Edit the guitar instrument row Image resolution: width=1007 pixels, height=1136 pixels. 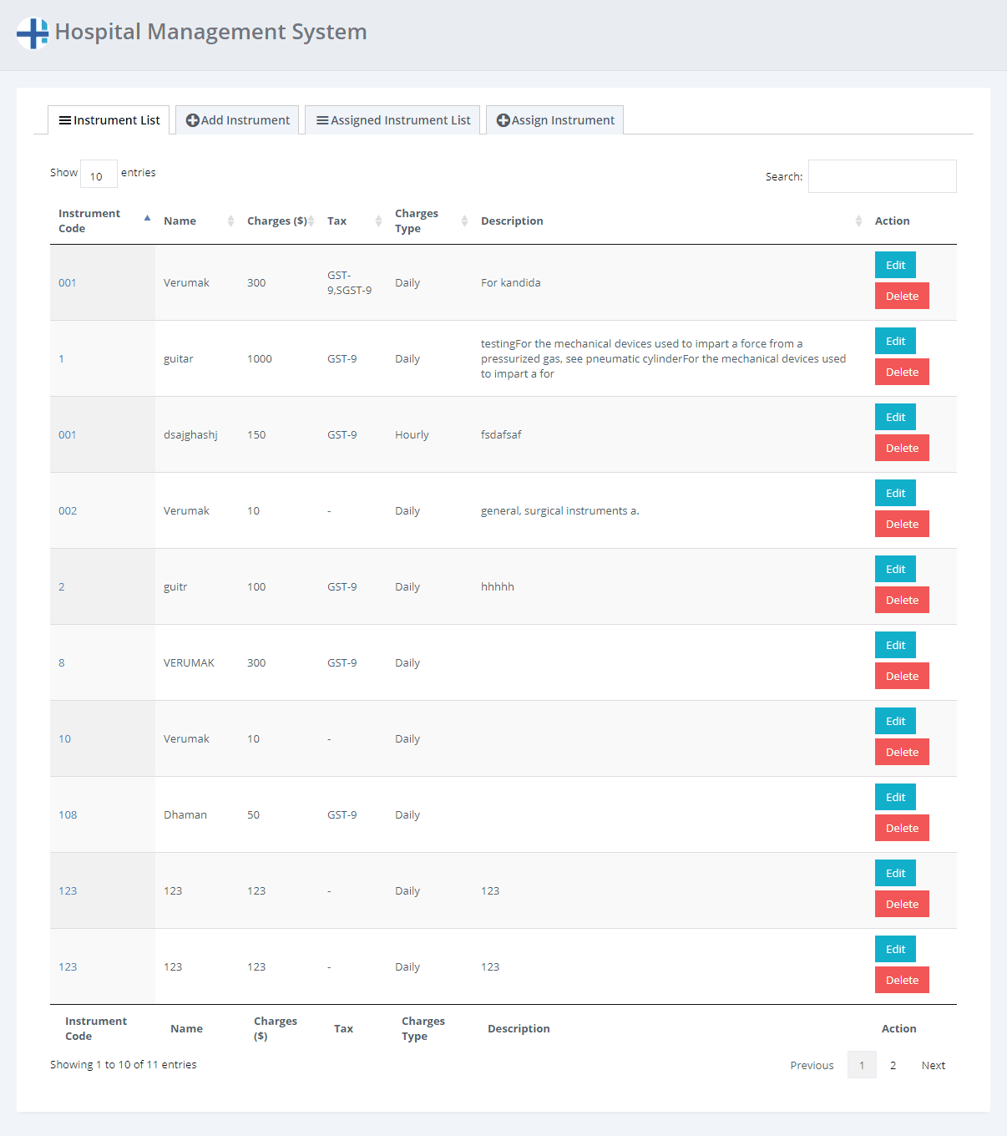tap(895, 341)
